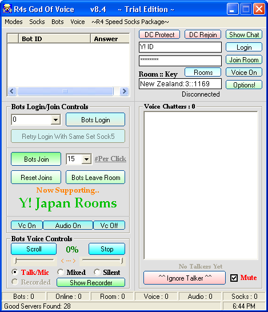Click the Scroll voice button

(x=34, y=249)
